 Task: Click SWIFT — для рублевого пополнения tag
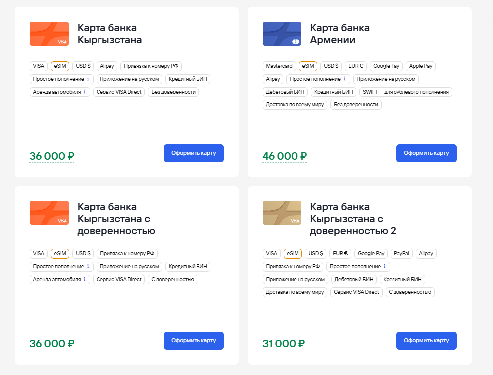(405, 92)
